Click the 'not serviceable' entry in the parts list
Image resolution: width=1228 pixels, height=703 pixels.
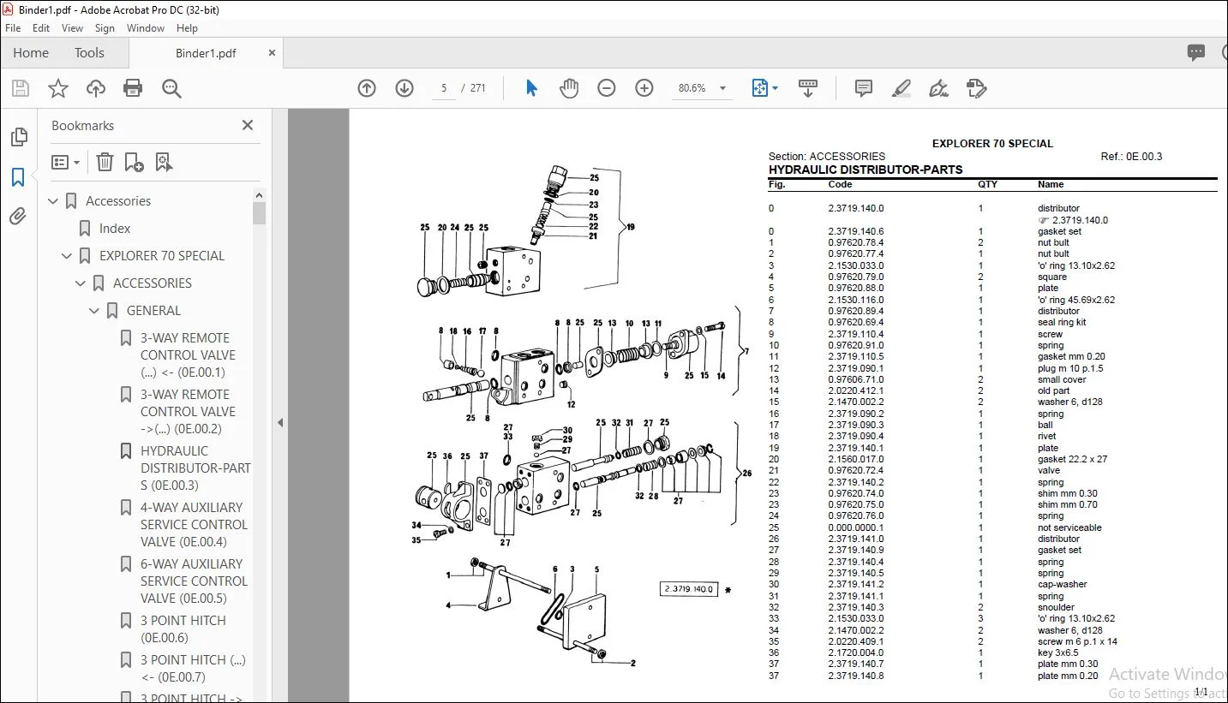tap(1069, 528)
